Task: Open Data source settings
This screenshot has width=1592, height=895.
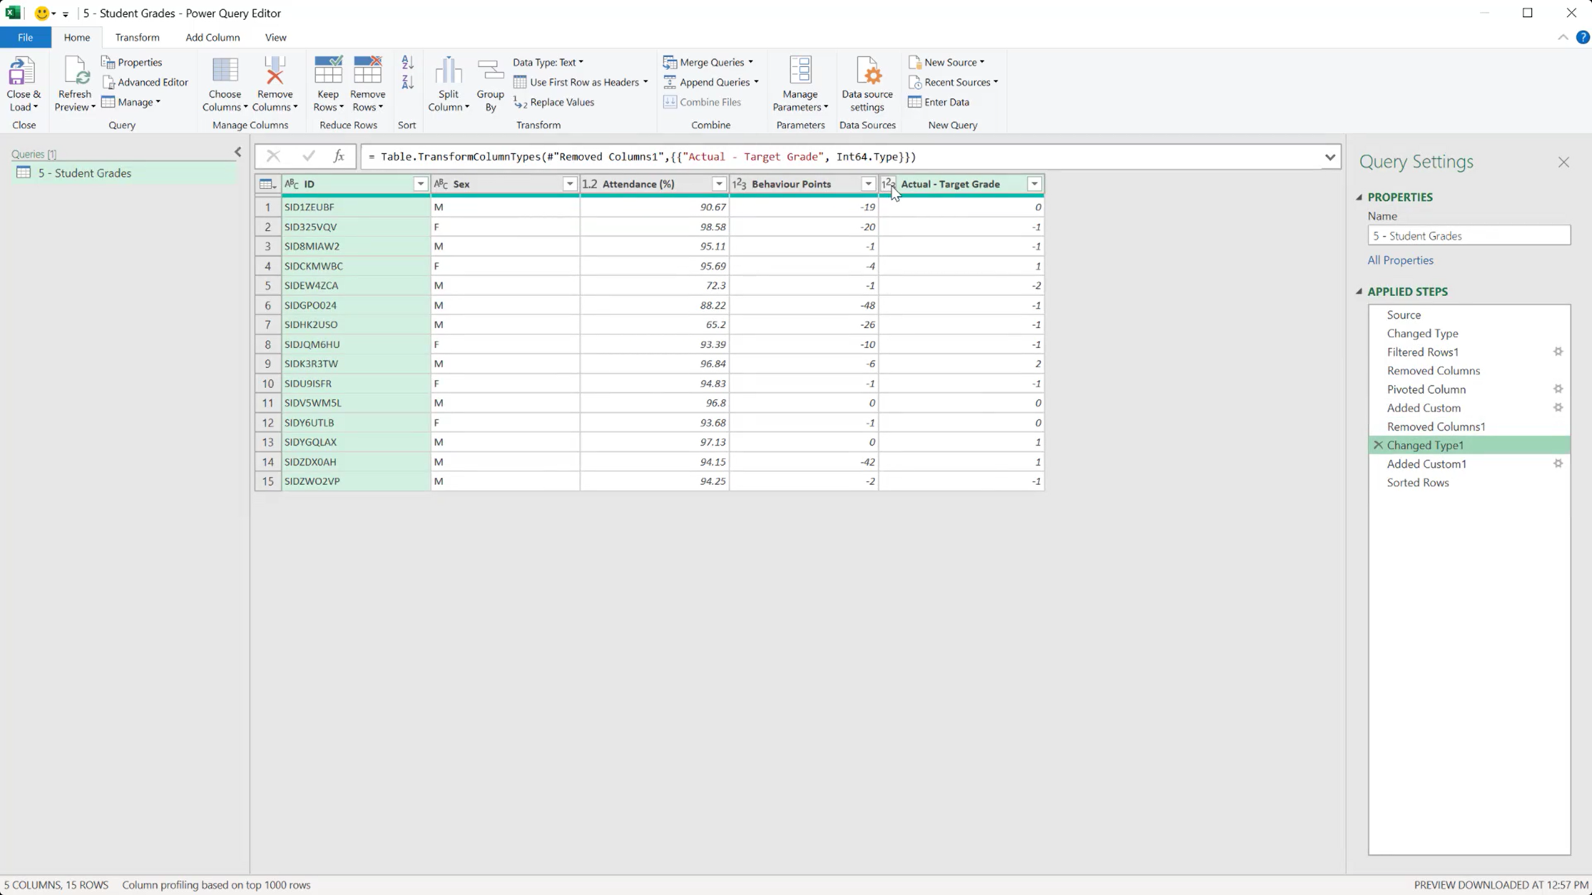Action: click(867, 75)
